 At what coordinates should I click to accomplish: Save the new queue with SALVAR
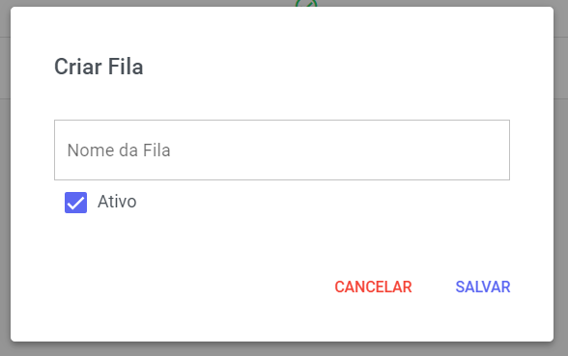(483, 287)
